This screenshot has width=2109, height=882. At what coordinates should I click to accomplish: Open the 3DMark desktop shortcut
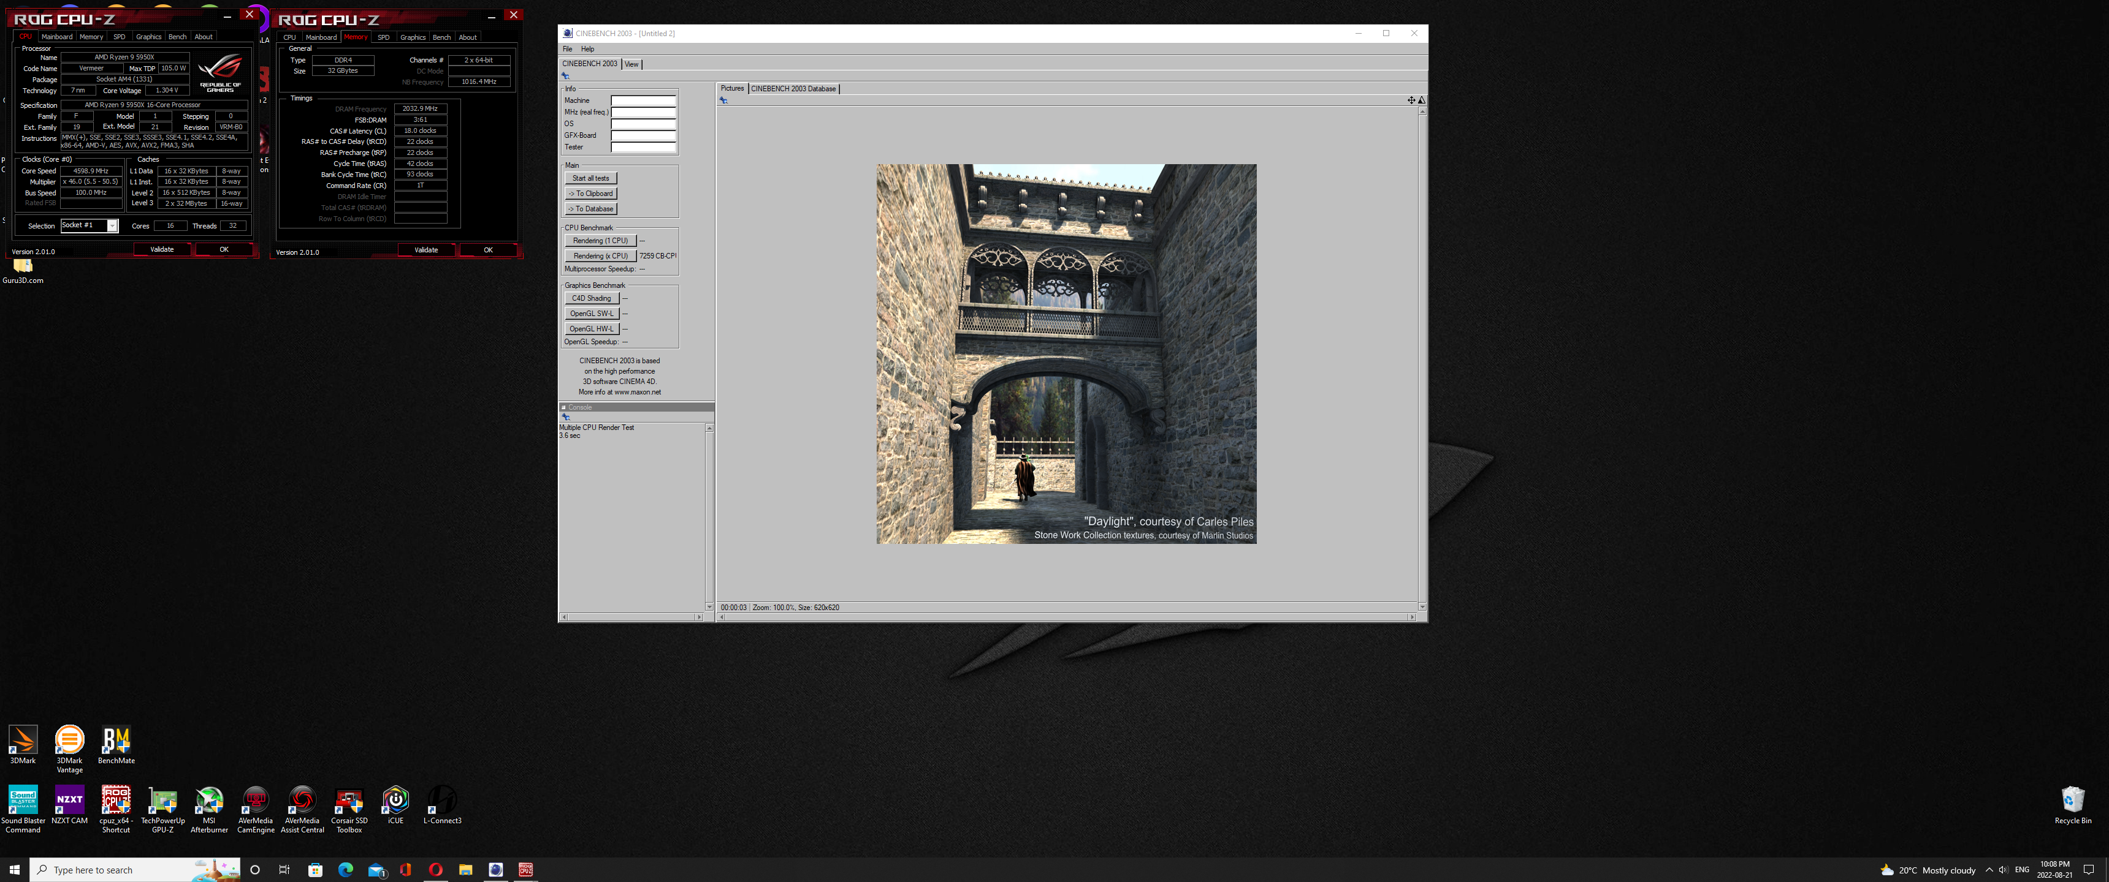pos(23,745)
